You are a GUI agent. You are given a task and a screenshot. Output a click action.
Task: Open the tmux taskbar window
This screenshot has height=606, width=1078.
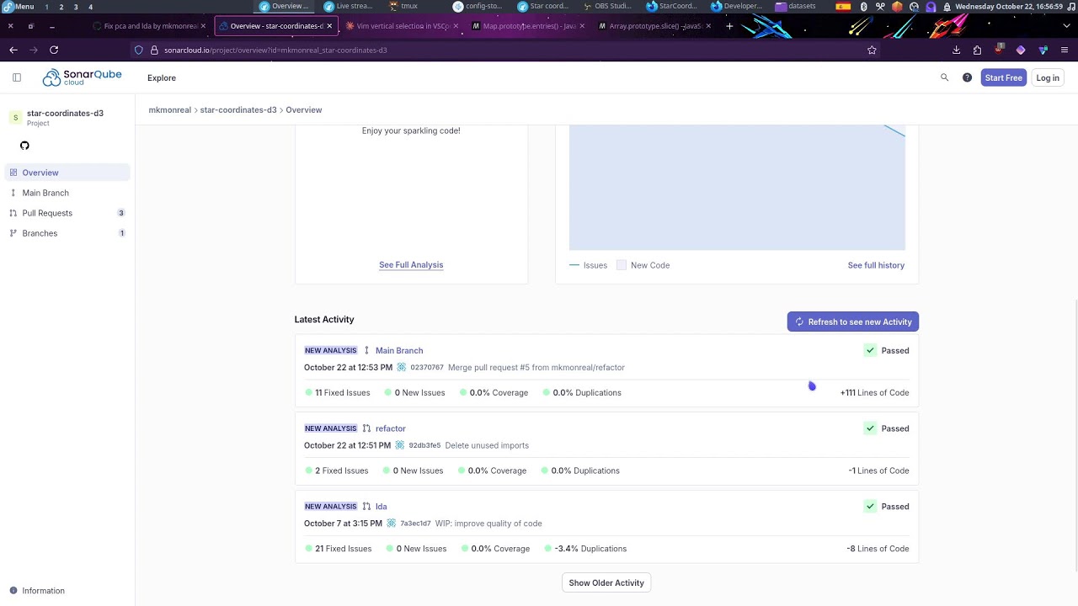(x=403, y=7)
